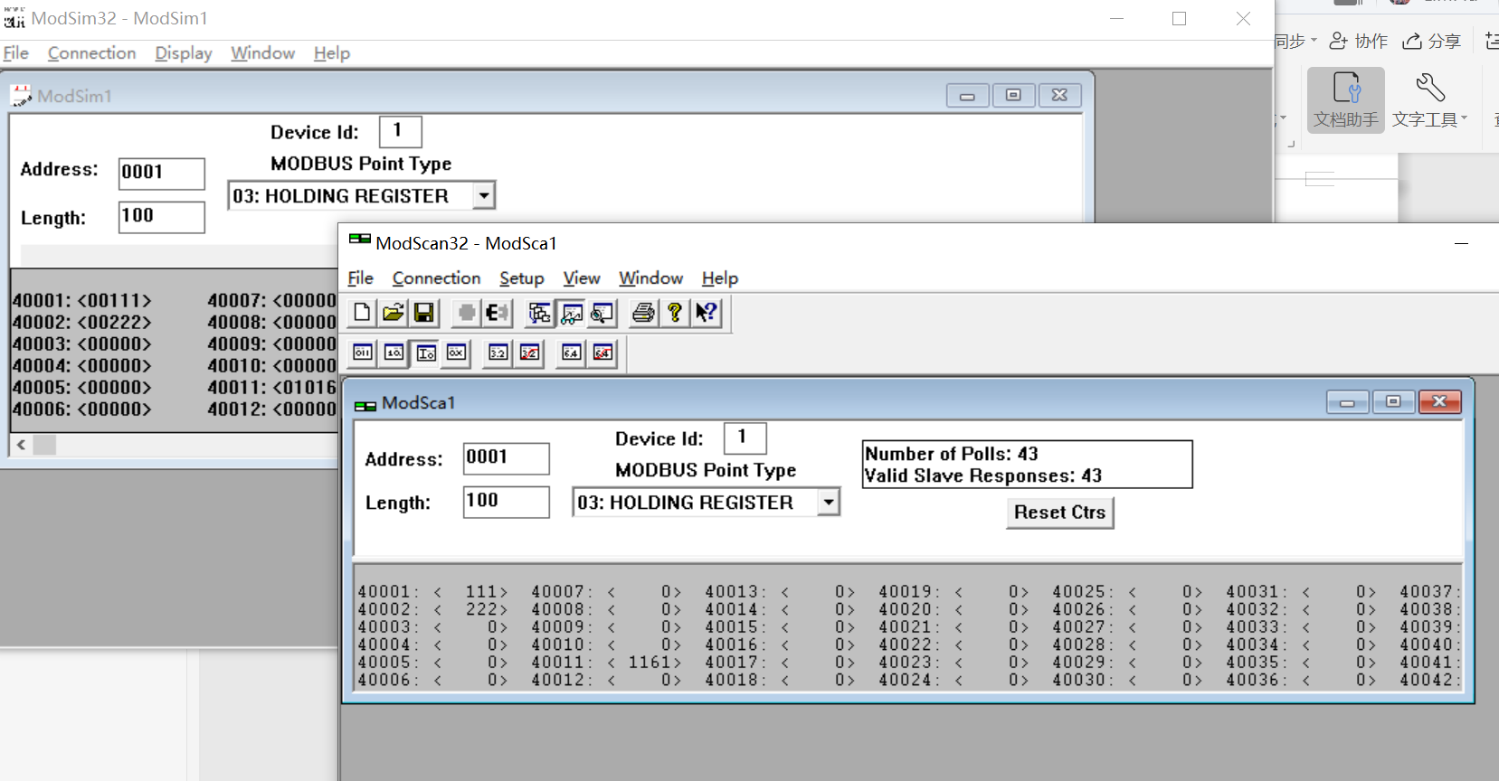
Task: Maximize the ModSim32 main window
Action: coord(1179,18)
